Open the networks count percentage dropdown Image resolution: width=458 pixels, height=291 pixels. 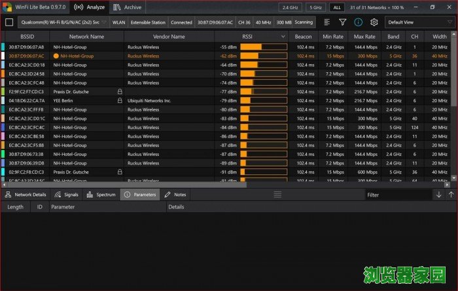pyautogui.click(x=380, y=7)
